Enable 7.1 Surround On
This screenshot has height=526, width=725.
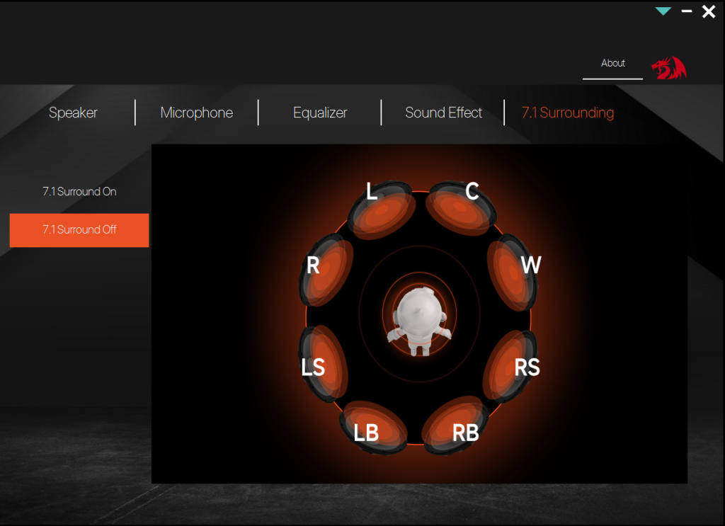[x=79, y=191]
